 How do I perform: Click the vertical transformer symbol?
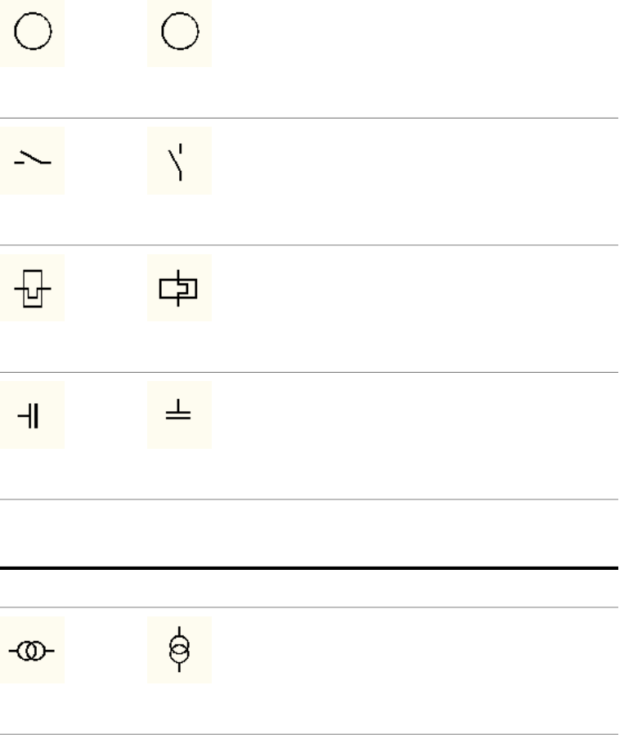[179, 651]
